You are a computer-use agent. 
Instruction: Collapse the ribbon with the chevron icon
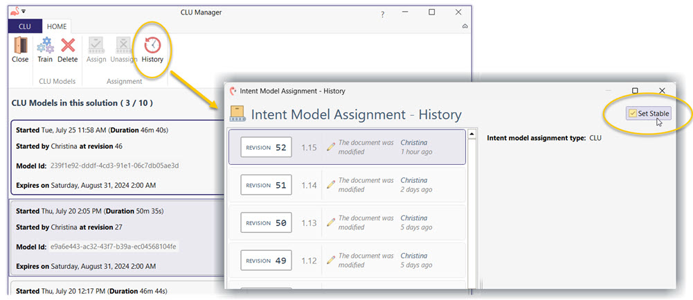(465, 26)
